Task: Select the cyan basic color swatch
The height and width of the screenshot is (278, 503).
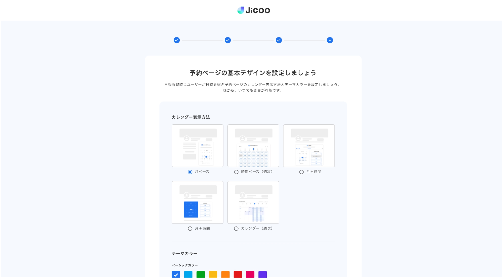Action: (188, 275)
